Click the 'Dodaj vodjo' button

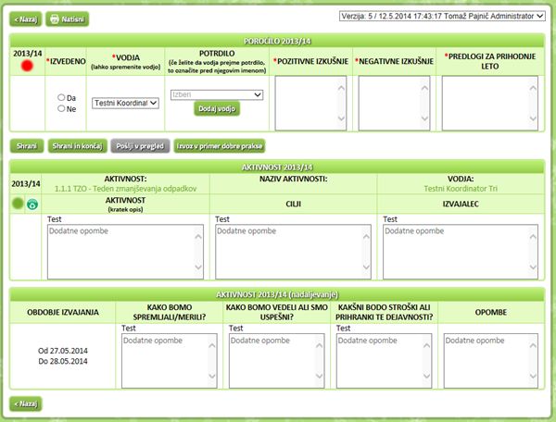[x=217, y=109]
